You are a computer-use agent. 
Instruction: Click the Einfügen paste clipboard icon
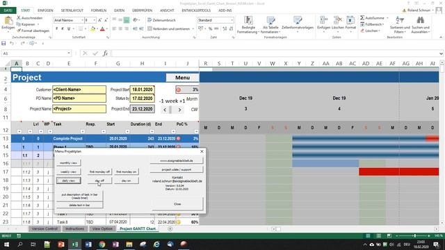point(8,21)
